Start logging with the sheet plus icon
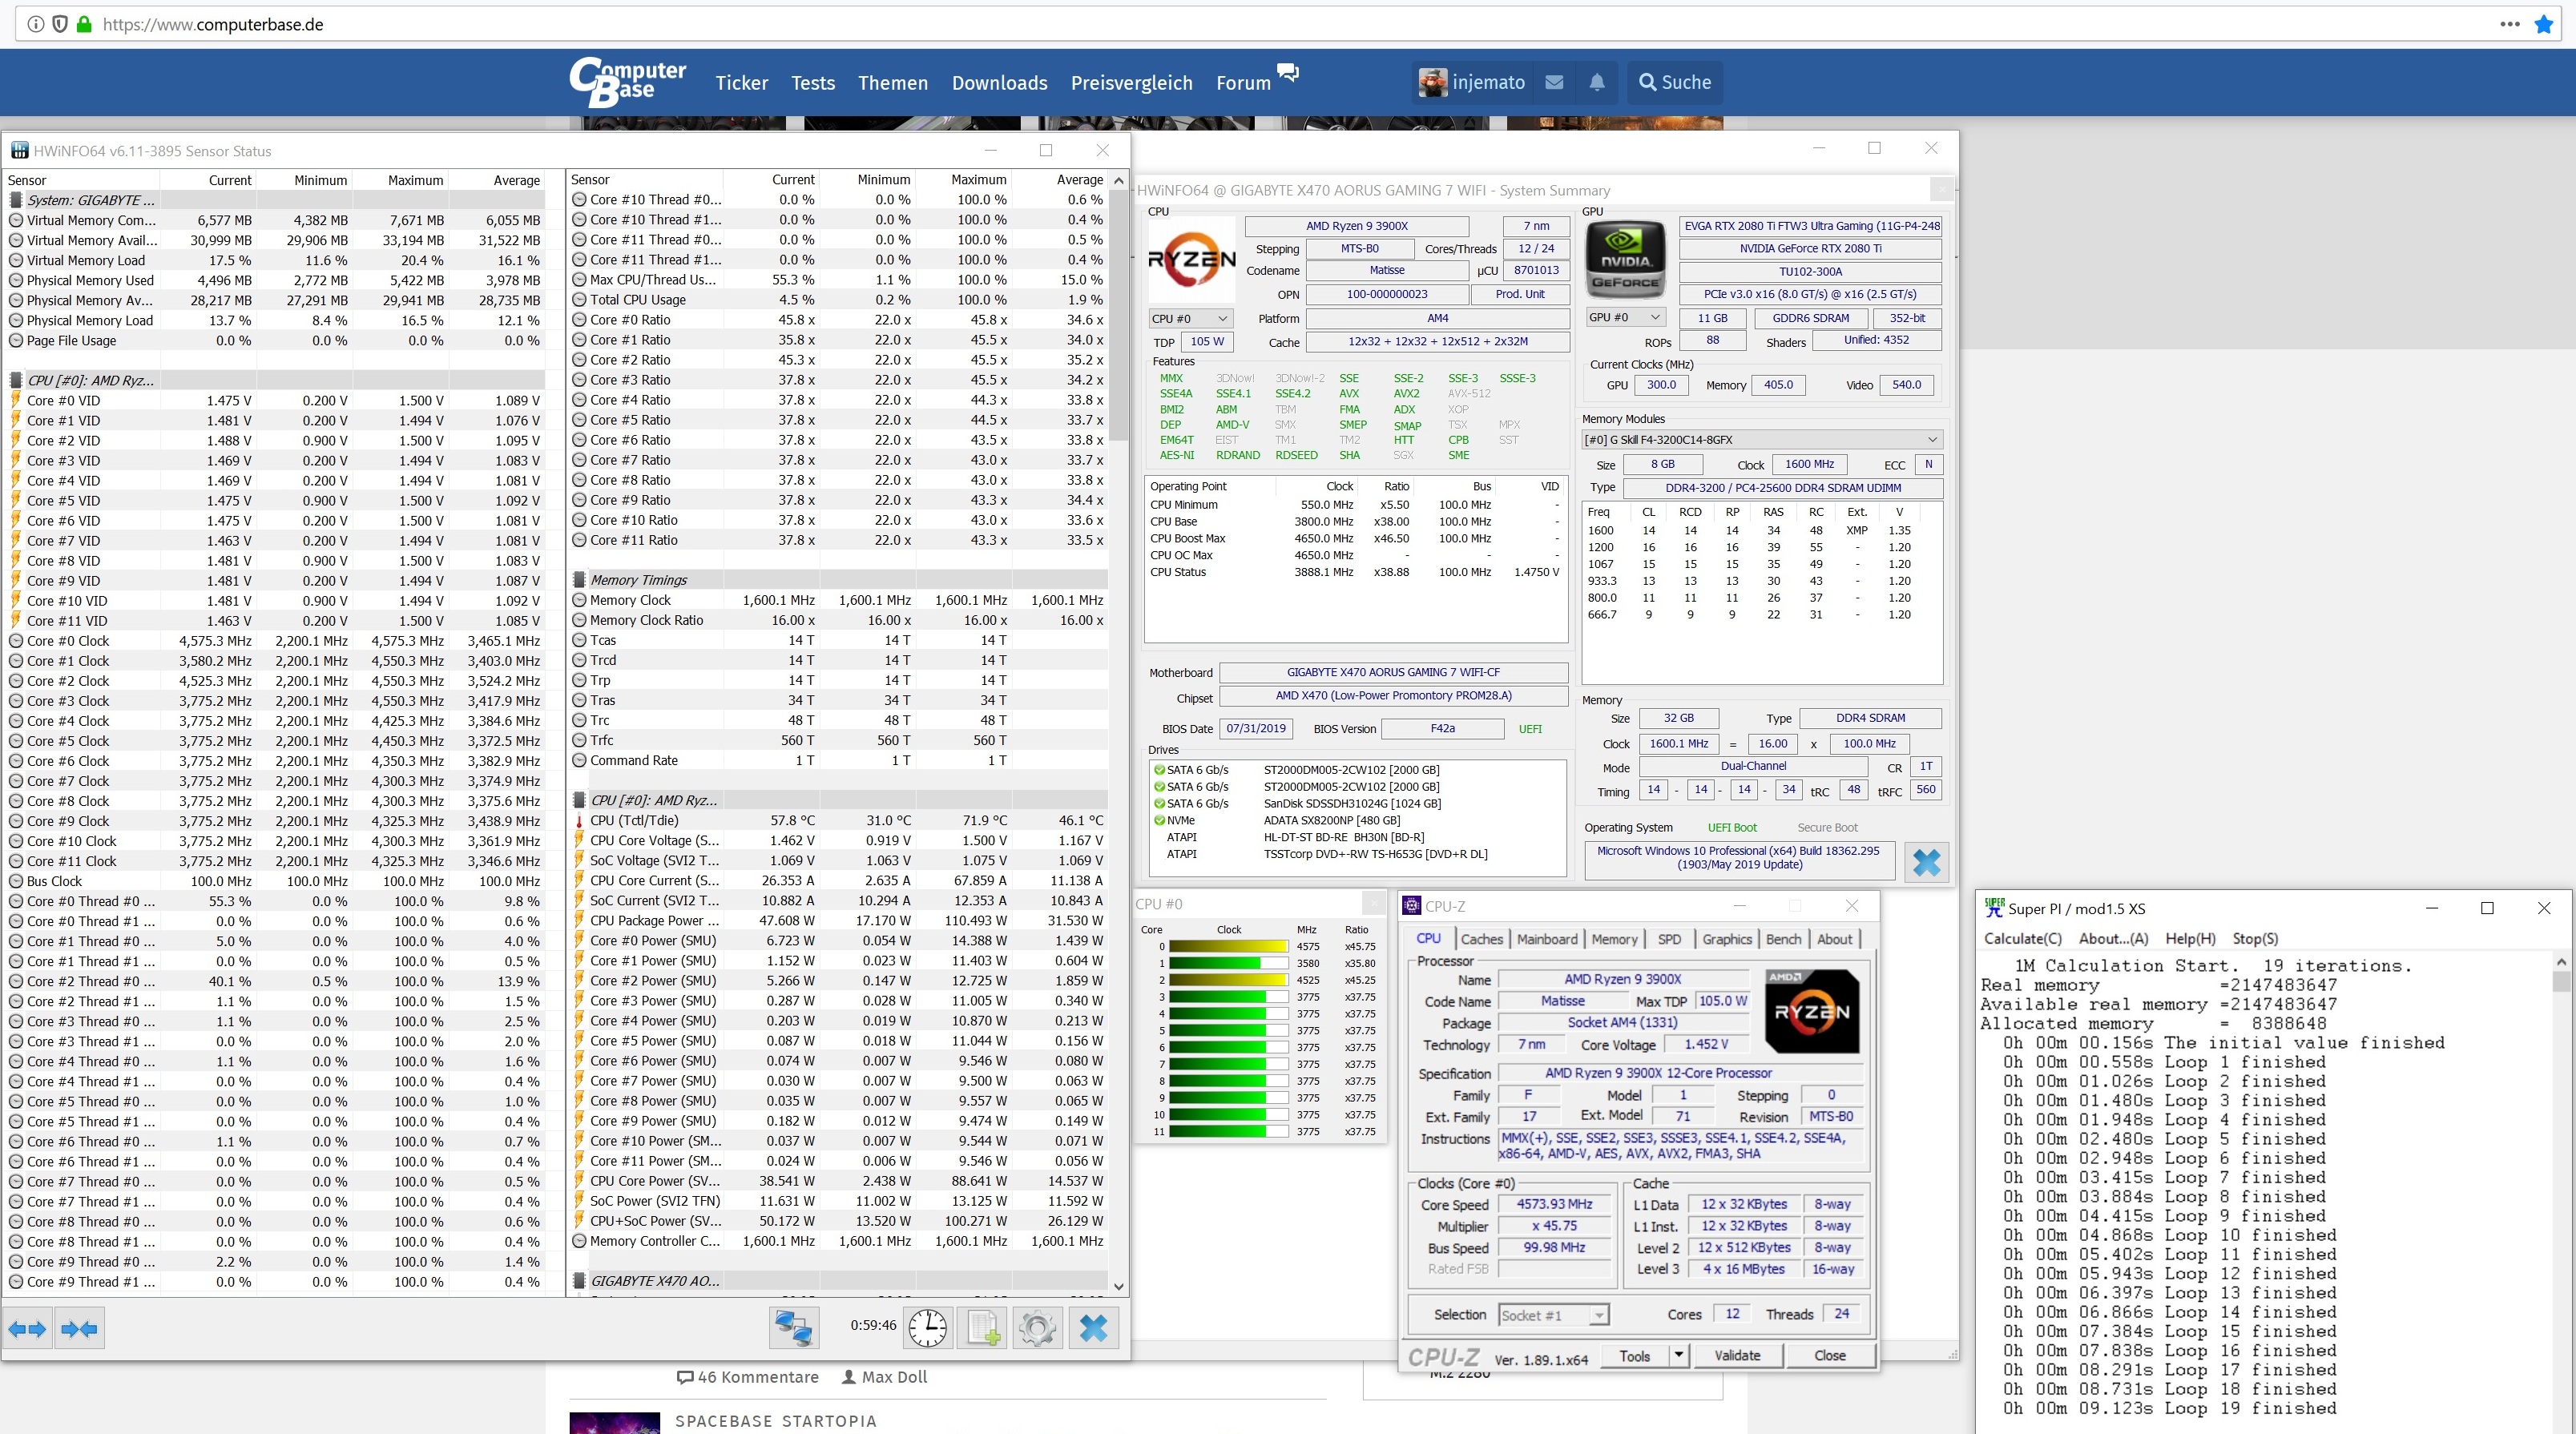This screenshot has width=2576, height=1434. 983,1328
